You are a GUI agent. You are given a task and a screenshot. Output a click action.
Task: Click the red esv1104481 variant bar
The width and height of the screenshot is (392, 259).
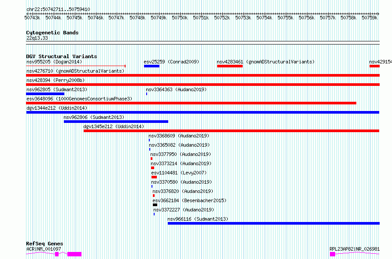pos(154,177)
